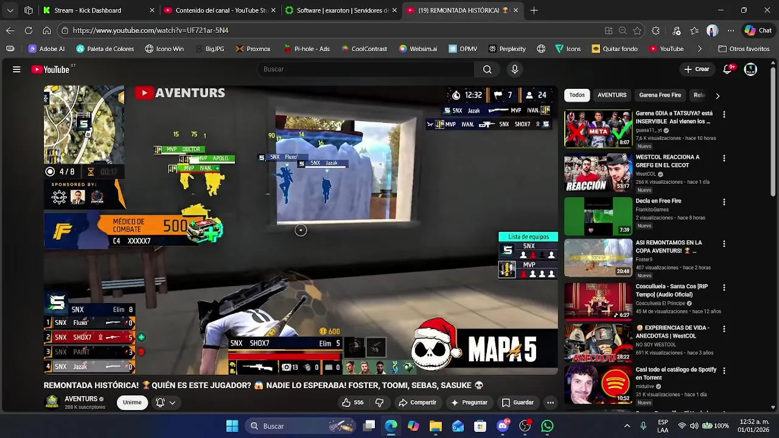
Task: Open the YouTube notifications bell
Action: click(727, 69)
